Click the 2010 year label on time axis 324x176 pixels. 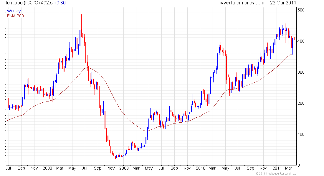(x=200, y=168)
